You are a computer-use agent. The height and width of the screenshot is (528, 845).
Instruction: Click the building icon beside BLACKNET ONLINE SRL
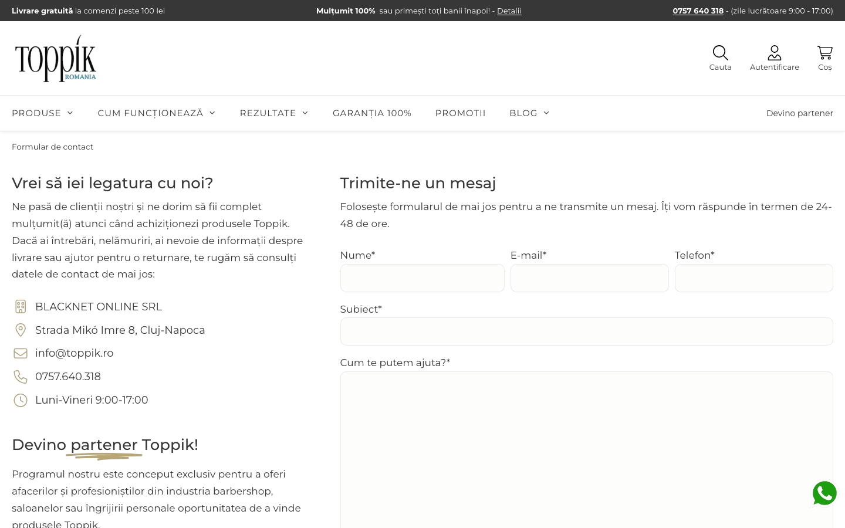click(21, 306)
